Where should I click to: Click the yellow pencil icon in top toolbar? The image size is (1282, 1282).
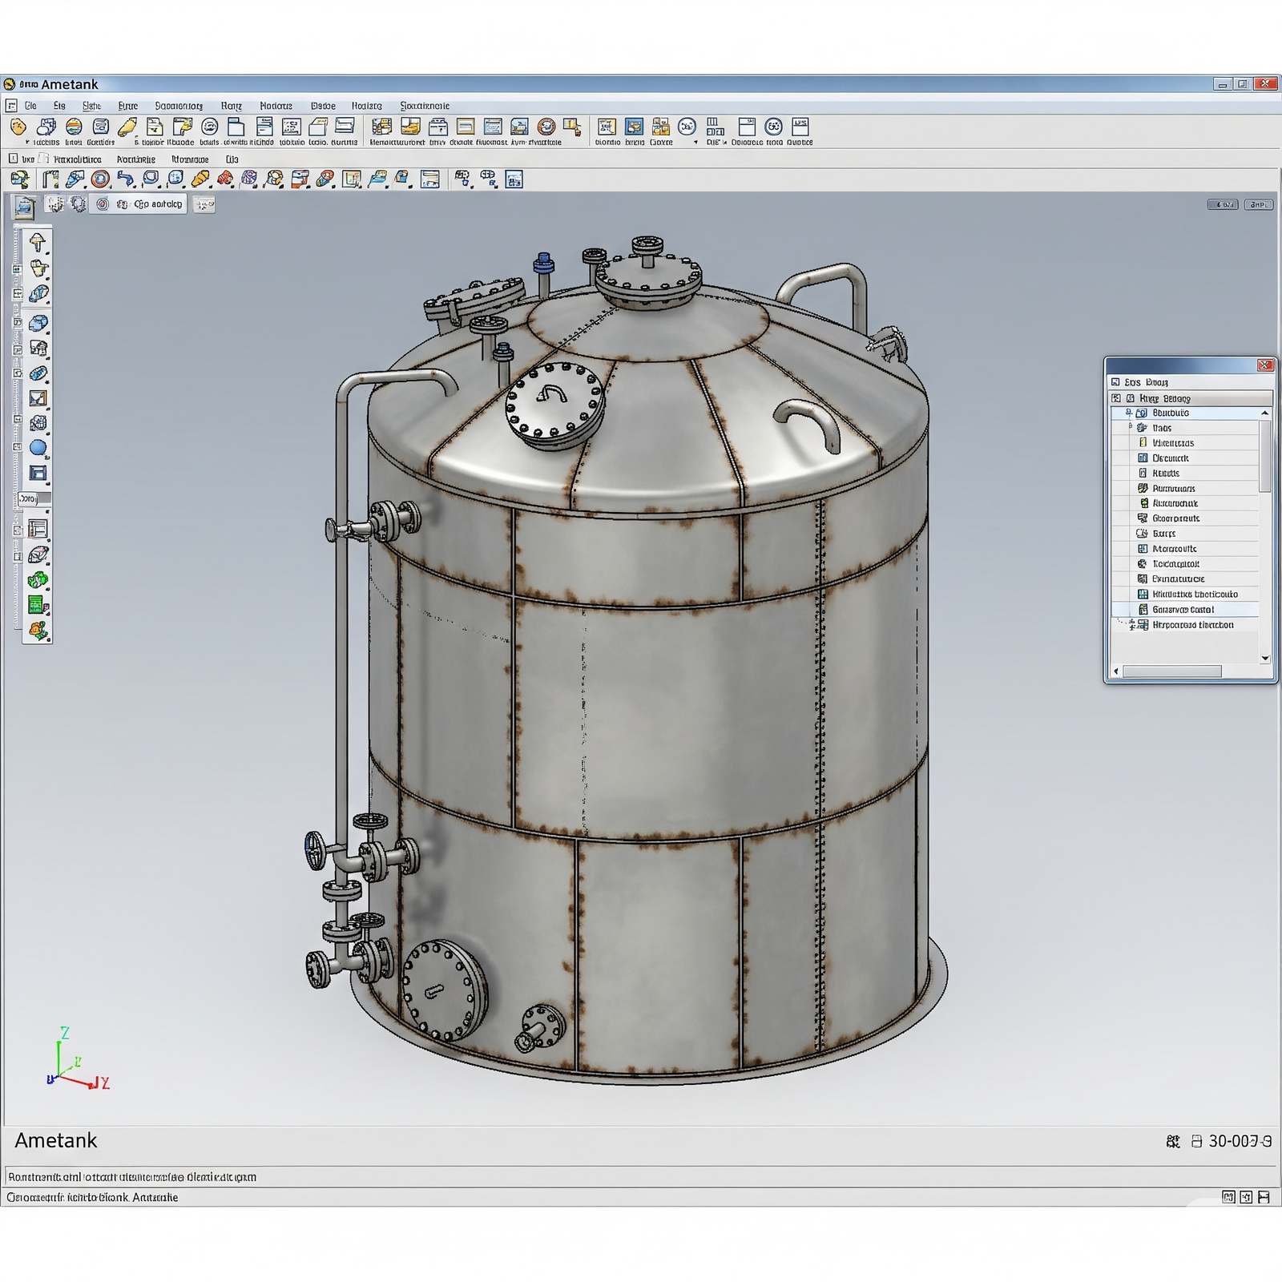tap(127, 127)
